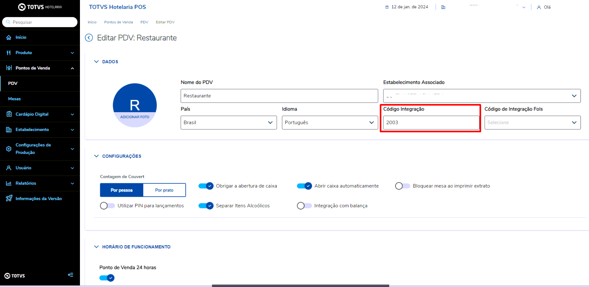Open Estabelecimento Associado dropdown
The image size is (589, 287).
pos(482,96)
